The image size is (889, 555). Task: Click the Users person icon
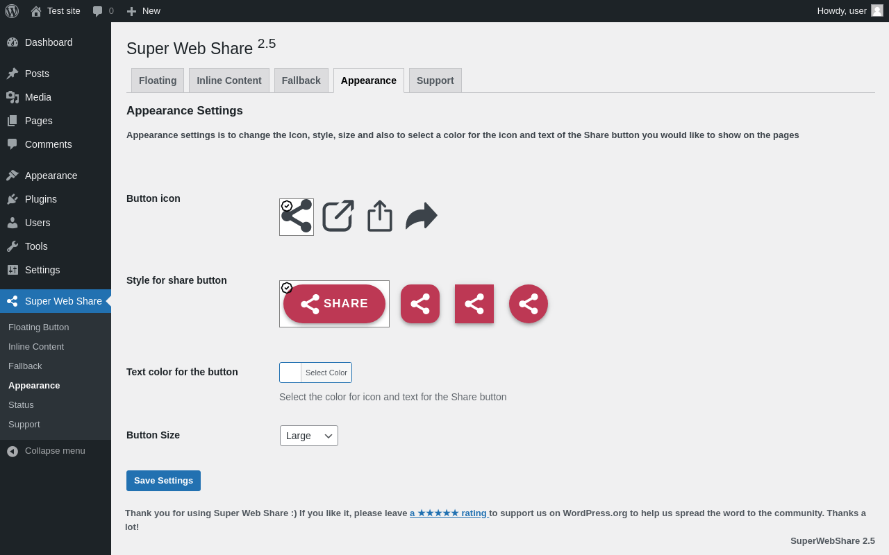13,223
